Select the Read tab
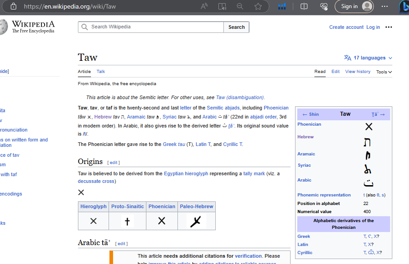 tap(320, 72)
